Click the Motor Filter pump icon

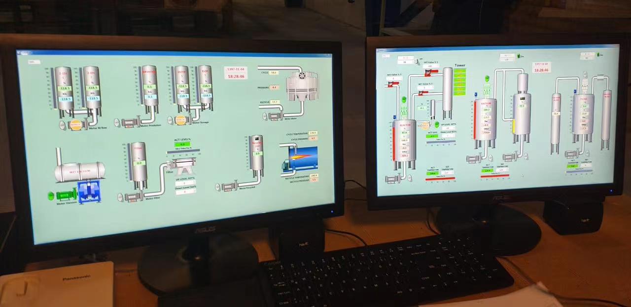pos(133,197)
